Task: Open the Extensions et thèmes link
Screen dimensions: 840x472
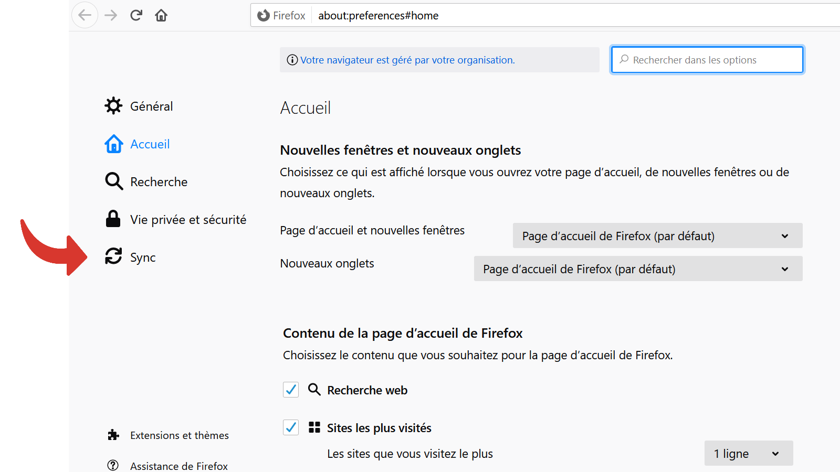Action: (180, 435)
